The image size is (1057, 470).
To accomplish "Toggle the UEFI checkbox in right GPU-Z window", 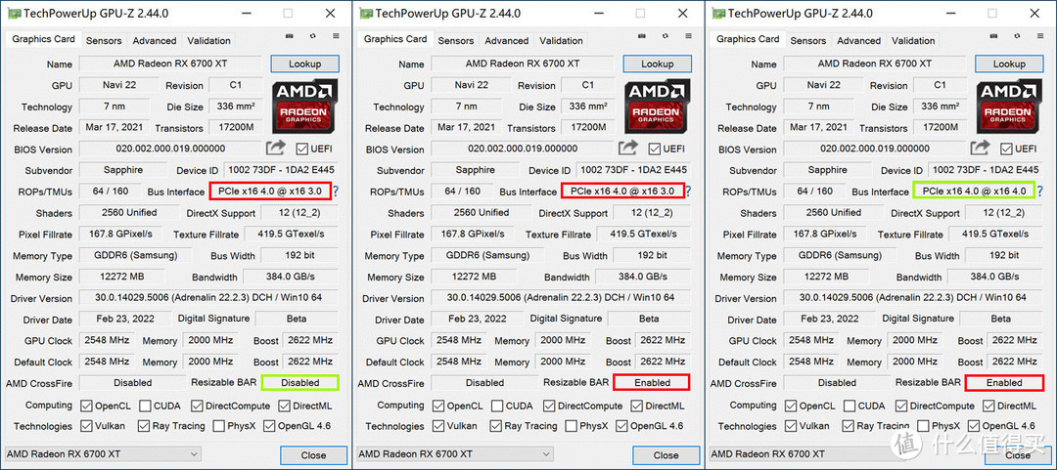I will coord(1006,149).
